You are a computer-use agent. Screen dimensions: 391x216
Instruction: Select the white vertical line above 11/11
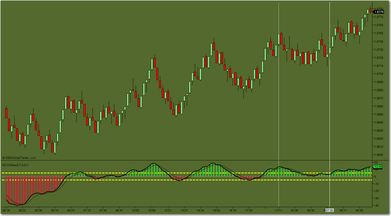(279, 105)
